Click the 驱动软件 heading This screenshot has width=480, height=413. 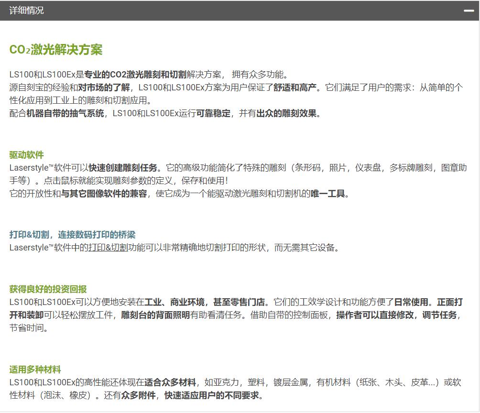pos(26,155)
